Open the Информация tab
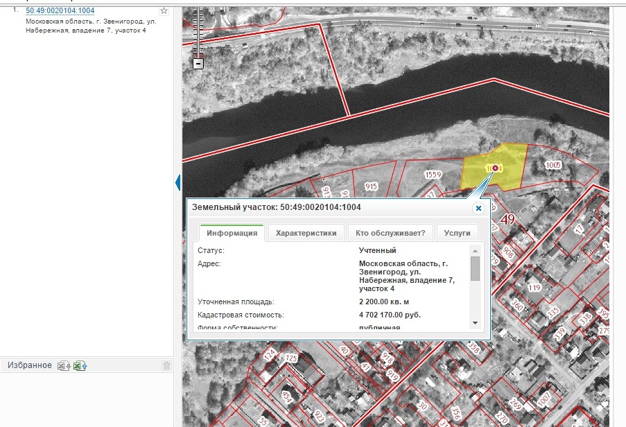The height and width of the screenshot is (427, 626). tap(232, 234)
